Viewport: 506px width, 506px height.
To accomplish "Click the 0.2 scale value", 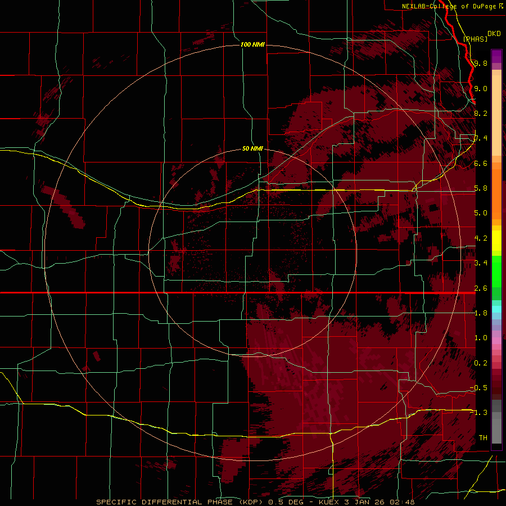I will click(481, 363).
